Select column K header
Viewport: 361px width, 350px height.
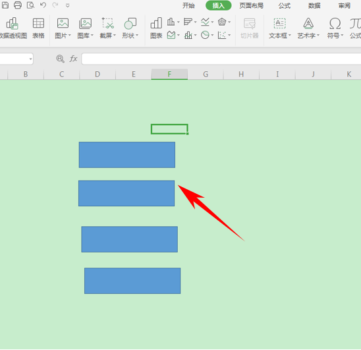[346, 74]
